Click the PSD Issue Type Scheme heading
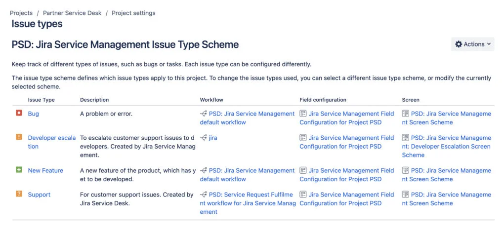The image size is (504, 235). tap(125, 44)
